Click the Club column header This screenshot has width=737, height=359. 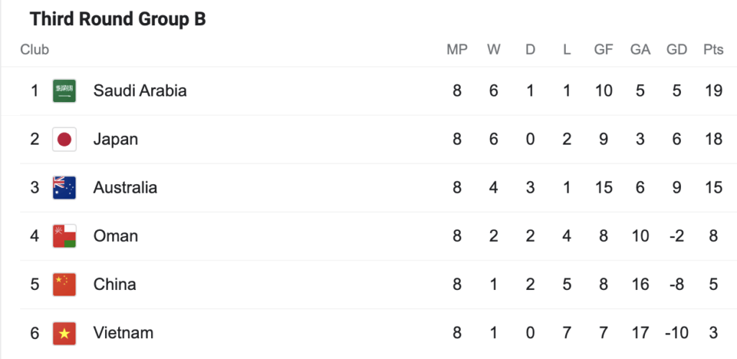tap(35, 50)
